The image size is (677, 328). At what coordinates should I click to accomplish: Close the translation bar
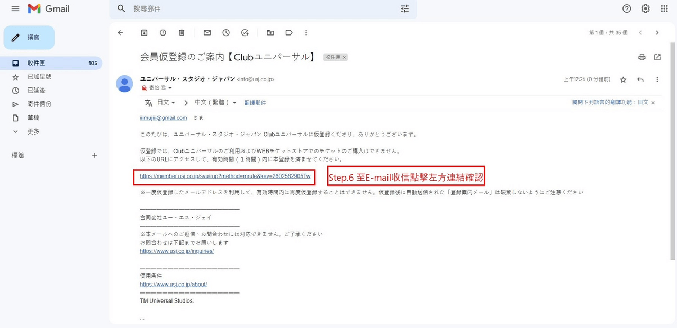[x=653, y=103]
